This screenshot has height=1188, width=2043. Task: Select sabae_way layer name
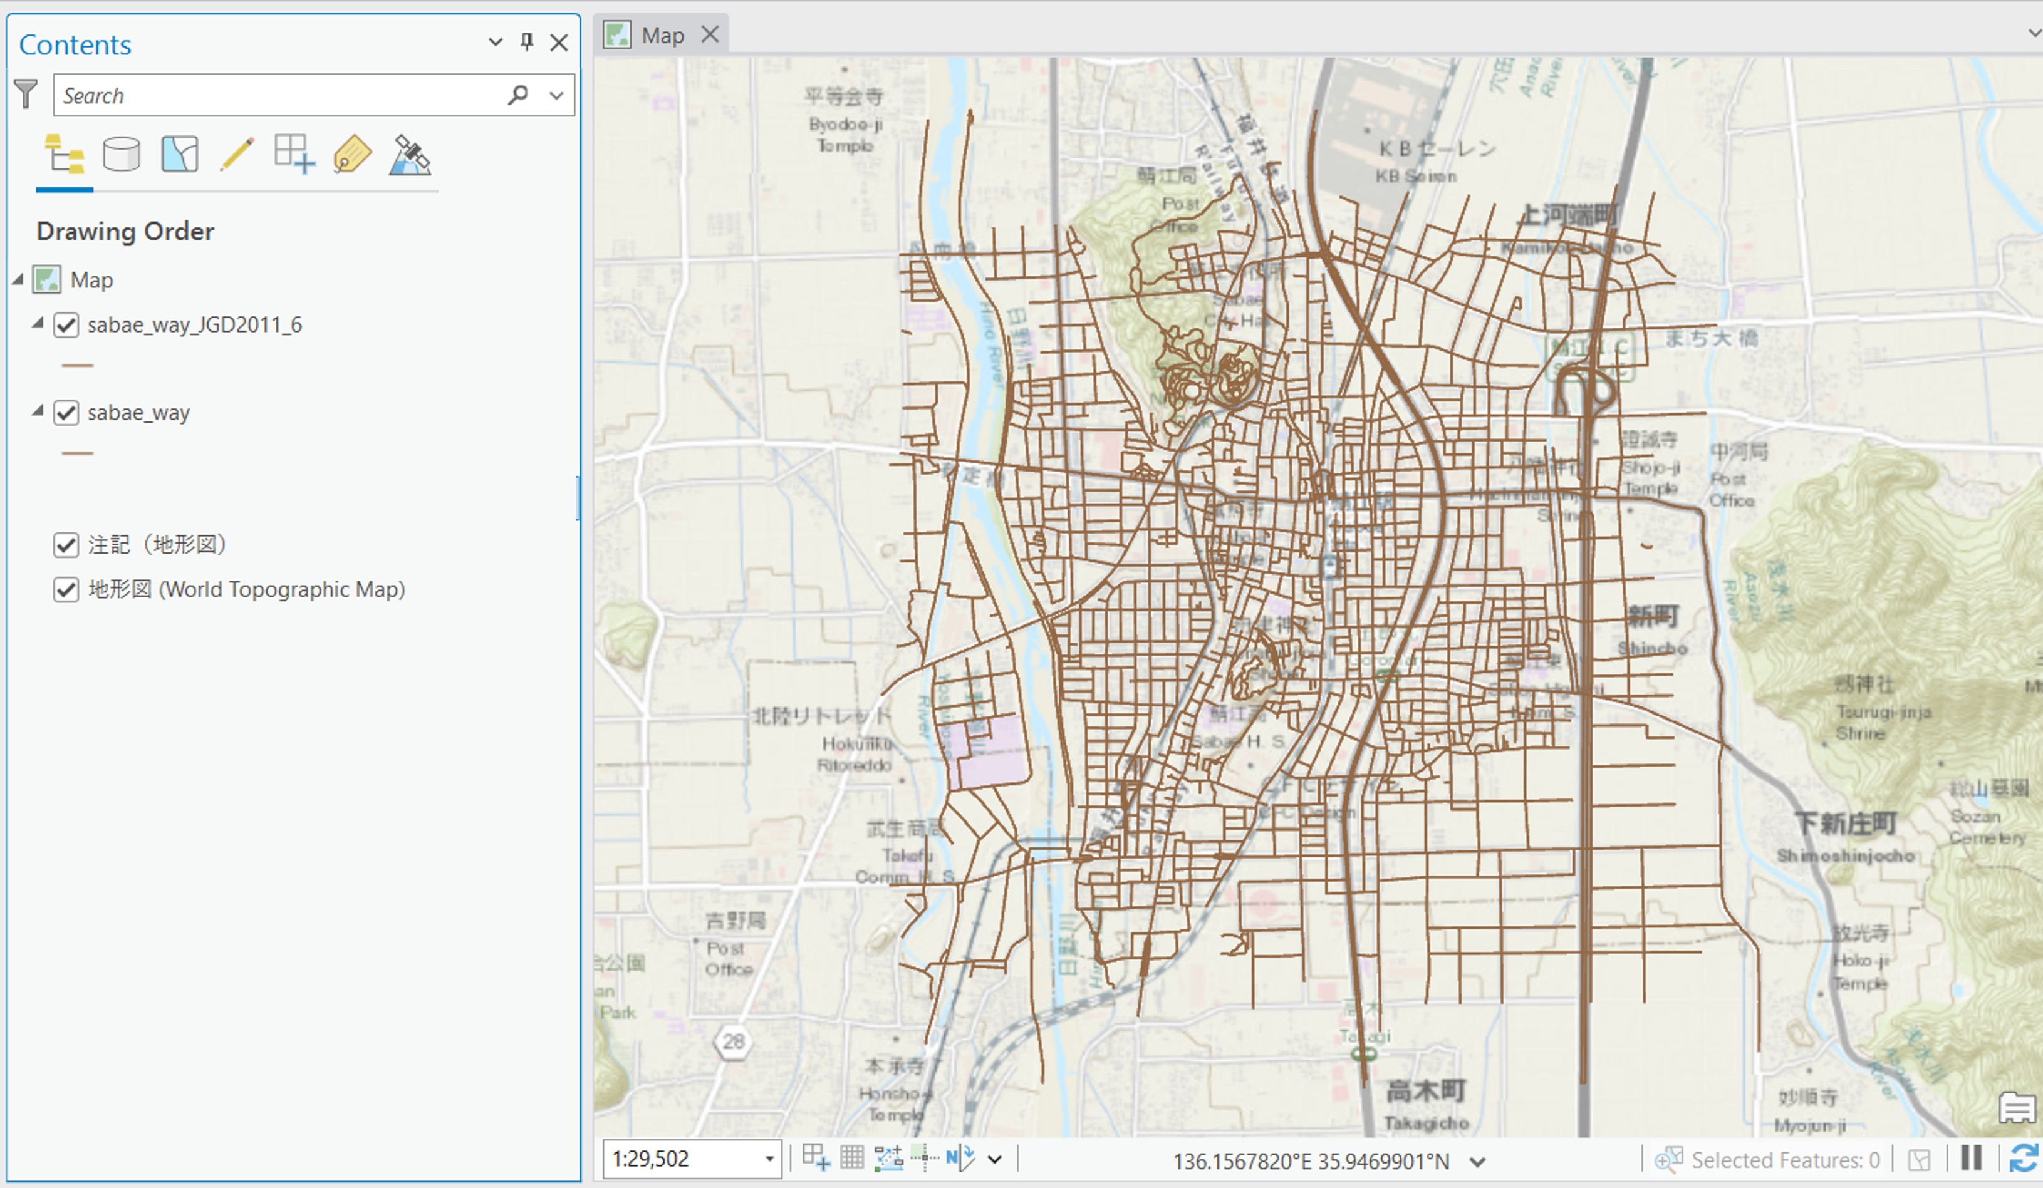pos(138,413)
